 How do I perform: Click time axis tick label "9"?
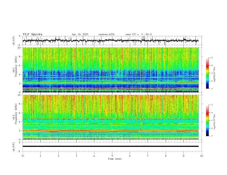[x=183, y=156]
